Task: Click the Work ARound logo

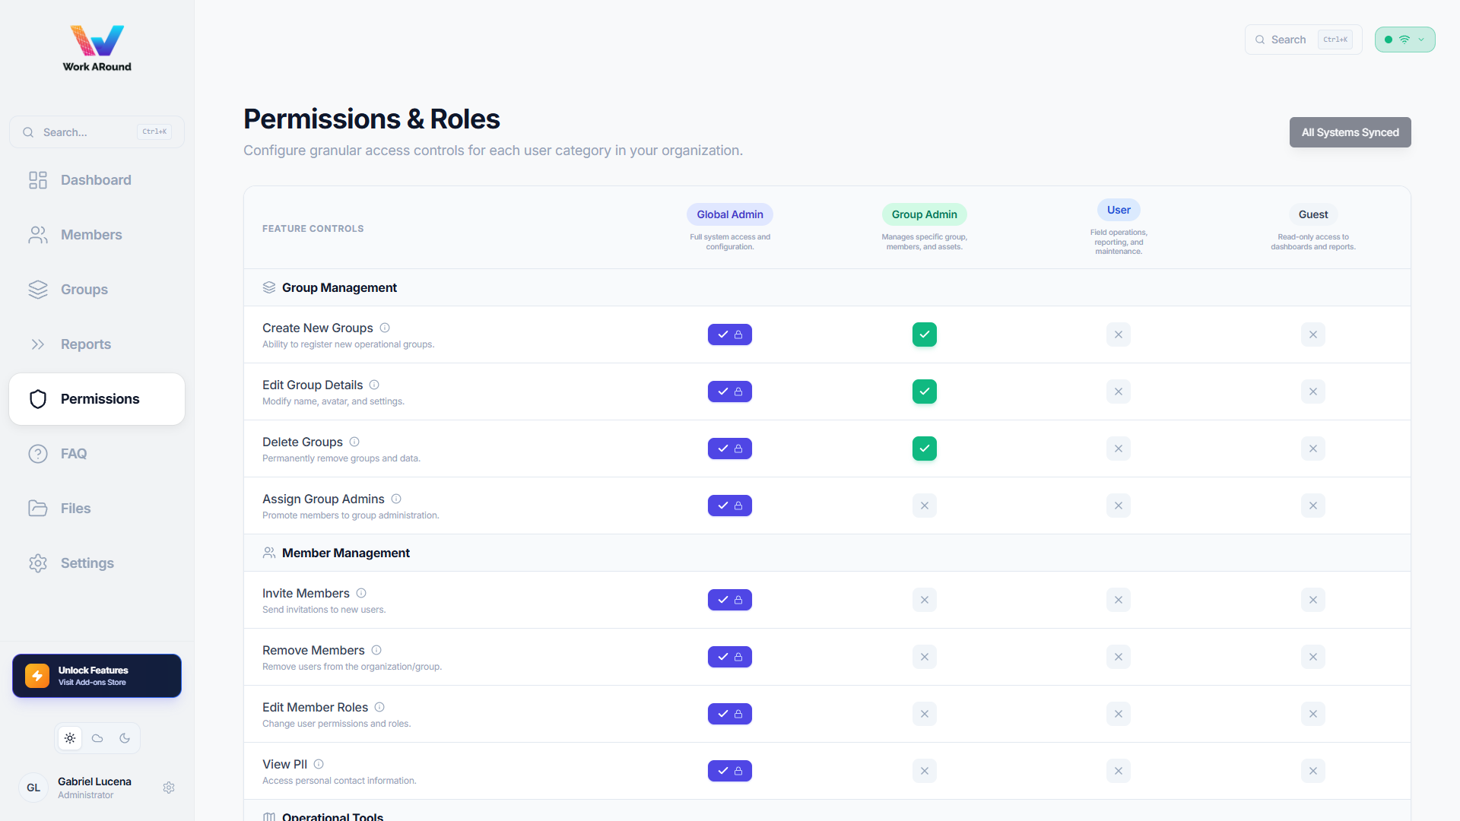Action: click(x=97, y=48)
